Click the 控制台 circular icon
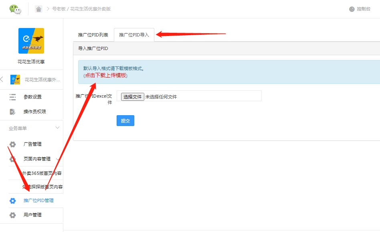Viewport: 380px width, 232px height. tap(352, 9)
